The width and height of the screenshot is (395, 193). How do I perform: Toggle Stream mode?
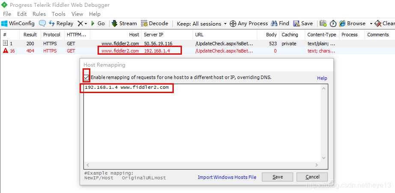(124, 23)
